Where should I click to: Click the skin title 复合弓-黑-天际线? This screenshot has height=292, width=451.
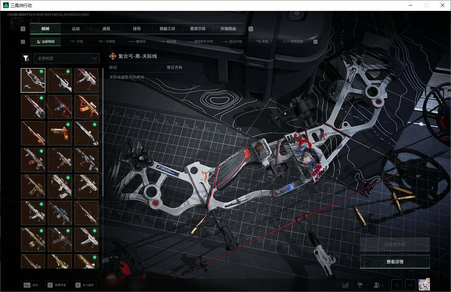coord(138,56)
